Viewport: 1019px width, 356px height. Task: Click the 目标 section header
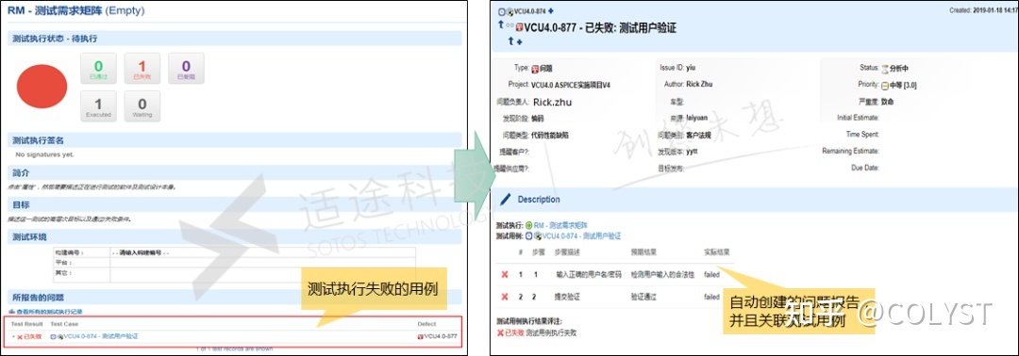pos(235,204)
